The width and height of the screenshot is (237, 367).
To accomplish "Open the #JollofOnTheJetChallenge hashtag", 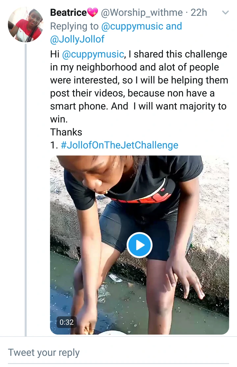I will 119,145.
